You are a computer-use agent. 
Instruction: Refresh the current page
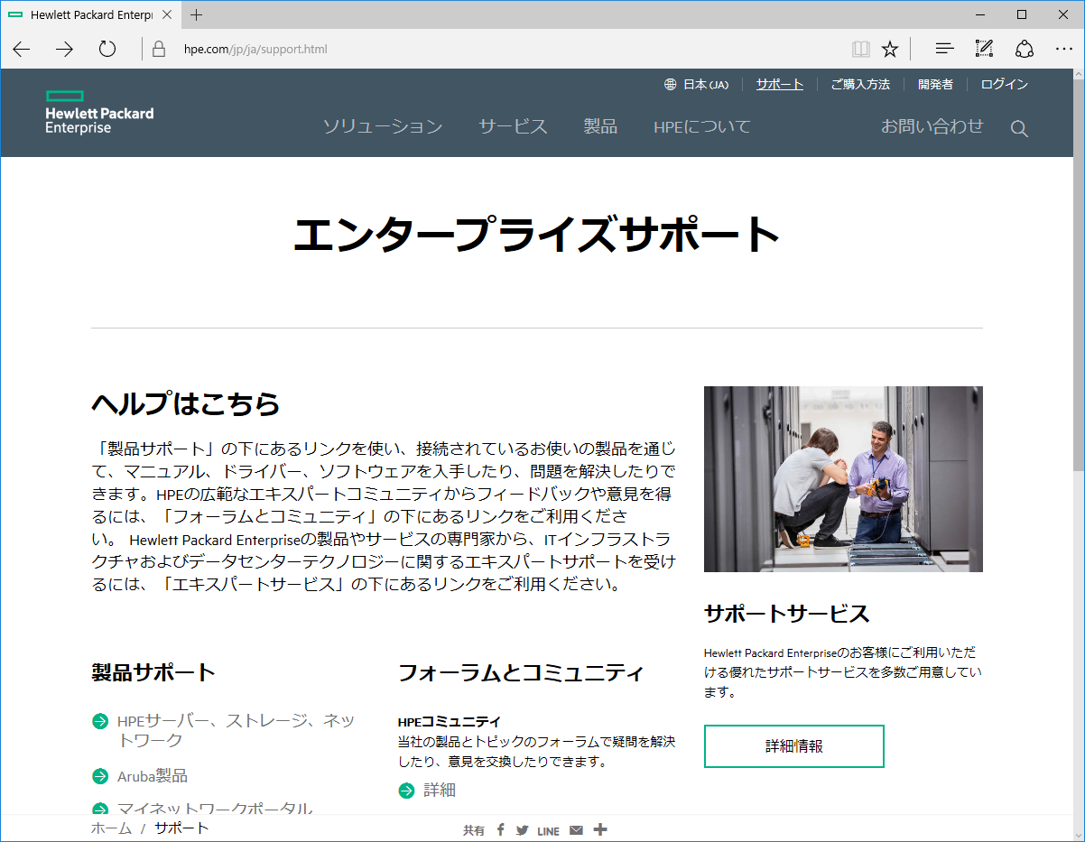(107, 49)
